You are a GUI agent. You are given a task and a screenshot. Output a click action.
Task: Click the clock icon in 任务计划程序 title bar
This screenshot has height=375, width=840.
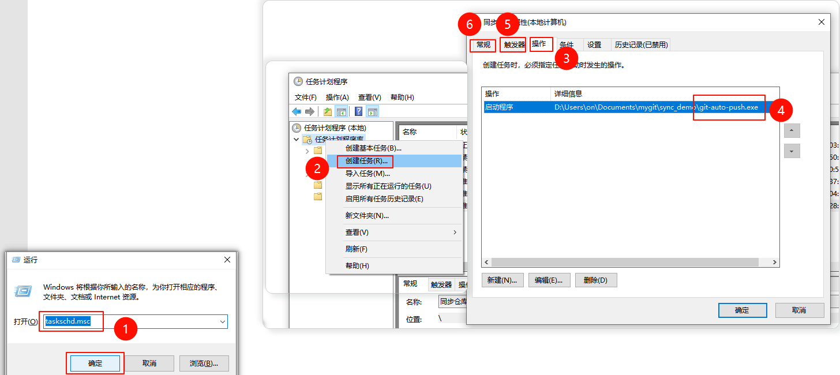(298, 81)
